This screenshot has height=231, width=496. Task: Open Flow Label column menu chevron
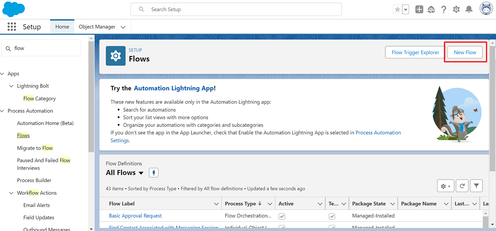pyautogui.click(x=216, y=204)
